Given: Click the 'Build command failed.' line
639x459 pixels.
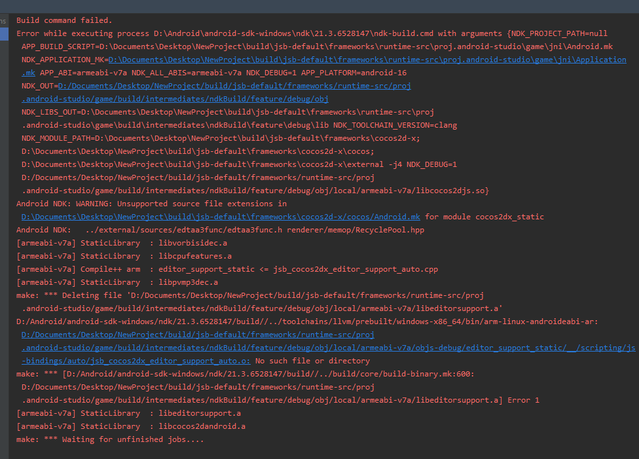Looking at the screenshot, I should (x=64, y=20).
